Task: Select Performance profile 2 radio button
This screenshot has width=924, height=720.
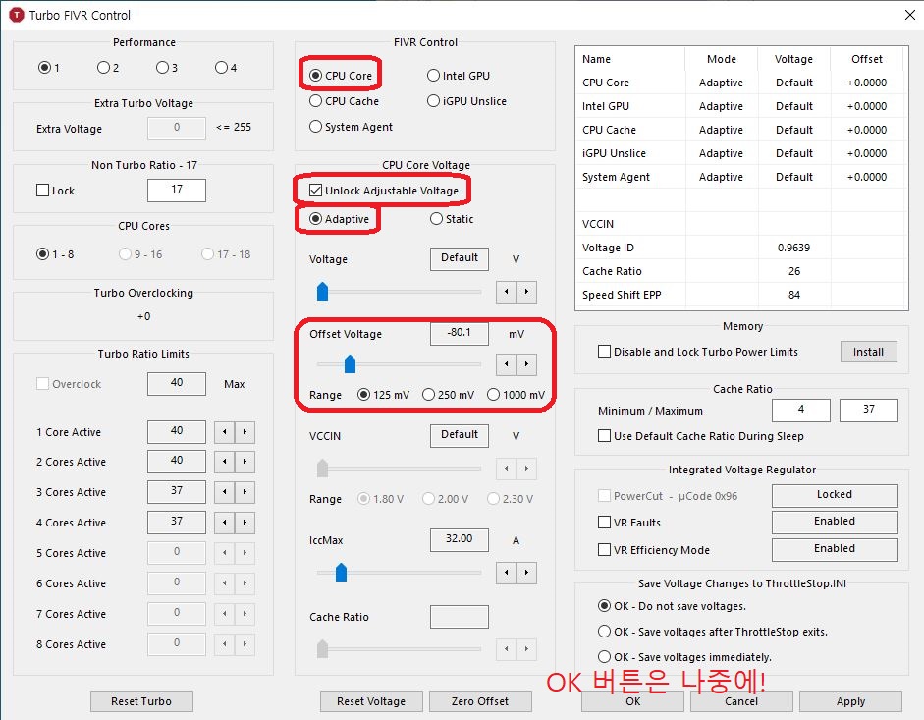Action: pos(103,67)
